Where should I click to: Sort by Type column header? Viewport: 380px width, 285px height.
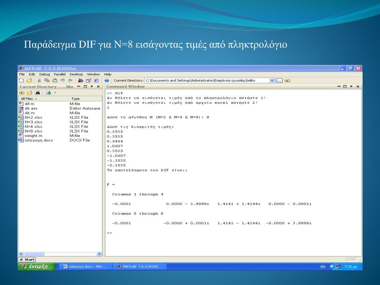pos(85,99)
